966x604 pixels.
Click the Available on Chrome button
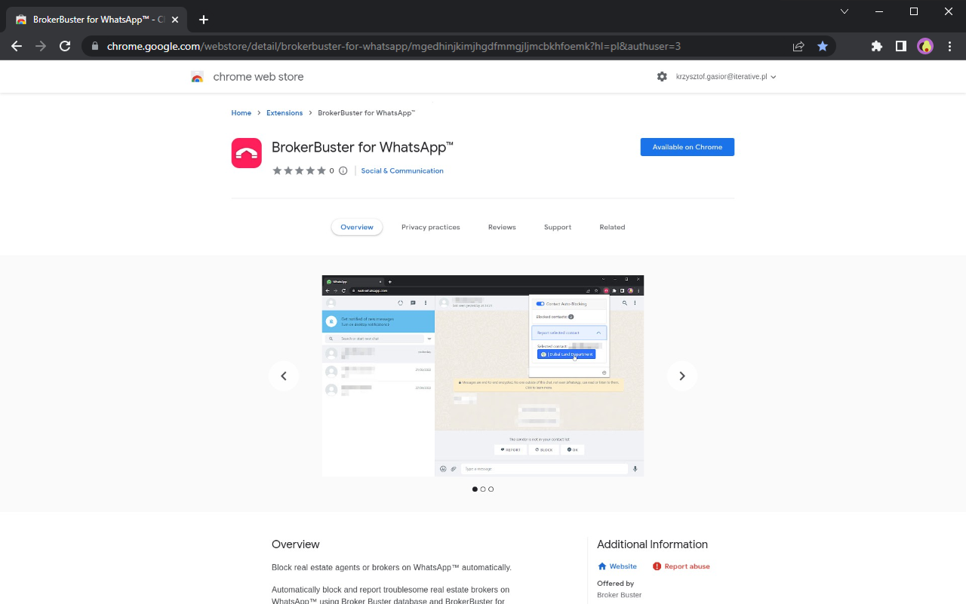[x=688, y=147]
